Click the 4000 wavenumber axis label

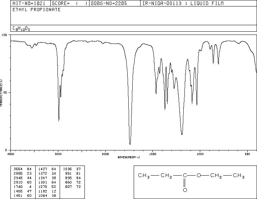(x=11, y=154)
